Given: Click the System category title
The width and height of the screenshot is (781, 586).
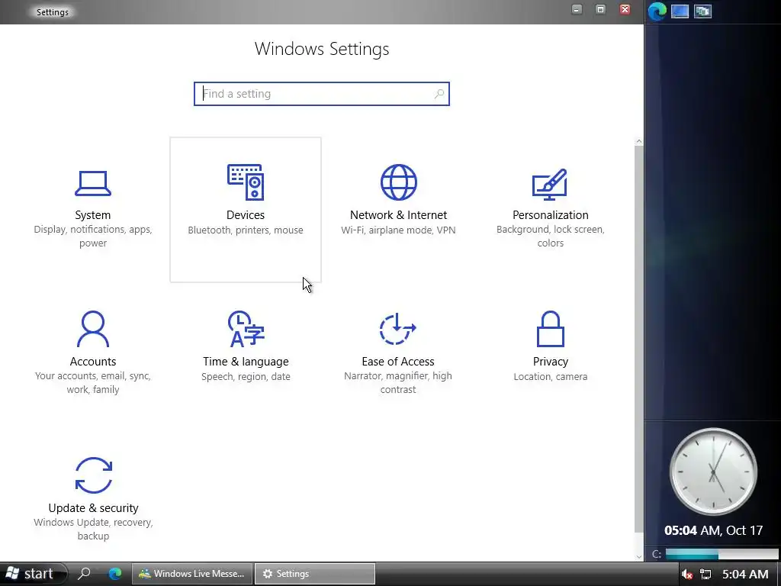Looking at the screenshot, I should pos(92,214).
